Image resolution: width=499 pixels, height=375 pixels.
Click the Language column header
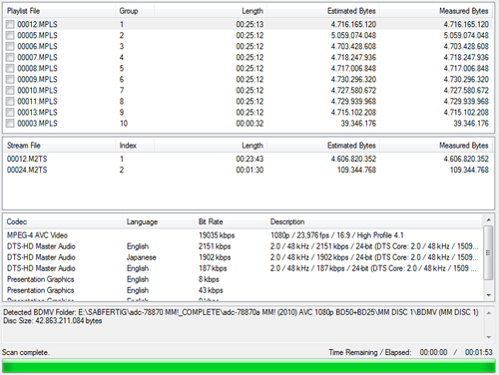[159, 221]
